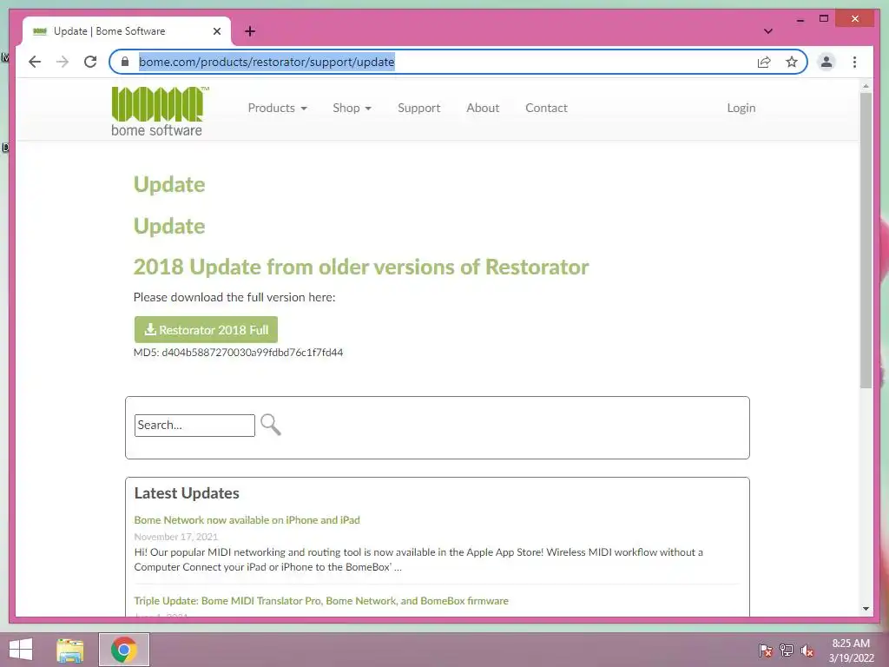Open a new tab with the plus icon
This screenshot has width=889, height=667.
(x=250, y=31)
